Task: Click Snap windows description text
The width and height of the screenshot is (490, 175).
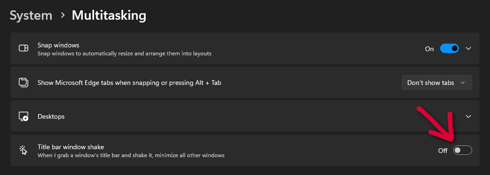Action: click(x=124, y=53)
